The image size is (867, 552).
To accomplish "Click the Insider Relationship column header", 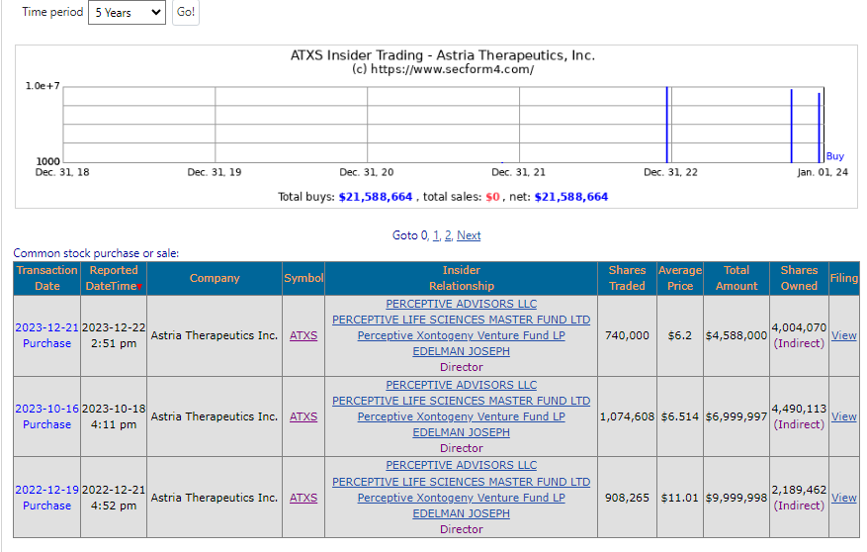I will point(461,278).
